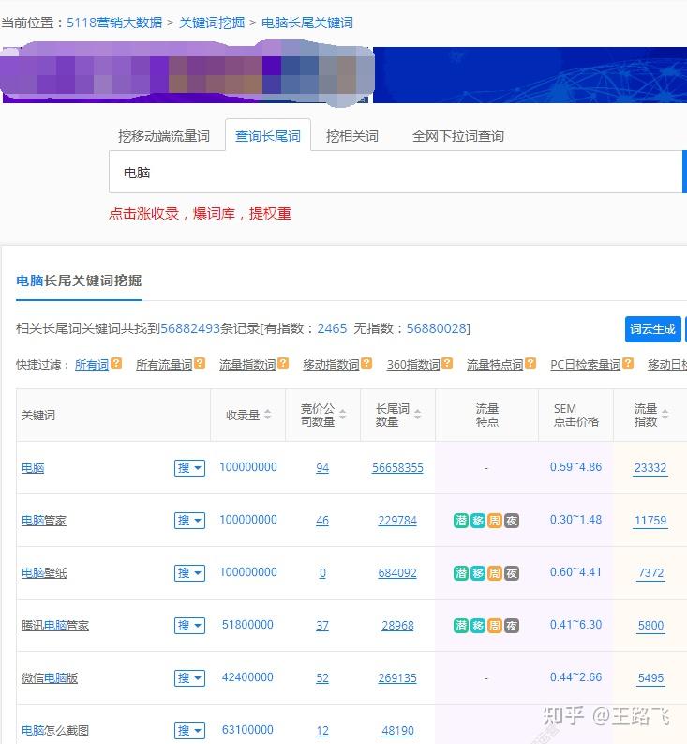
Task: Click 潜 badge in 电脑管家 row
Action: (461, 521)
